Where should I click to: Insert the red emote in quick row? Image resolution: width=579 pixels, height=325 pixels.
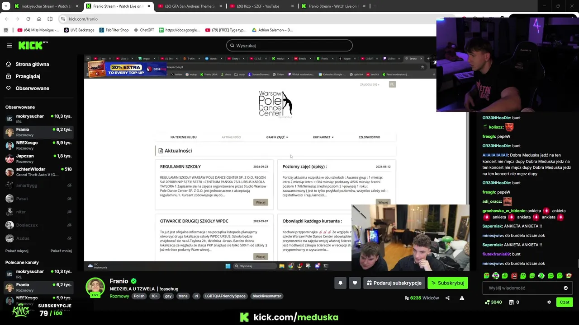pyautogui.click(x=514, y=276)
